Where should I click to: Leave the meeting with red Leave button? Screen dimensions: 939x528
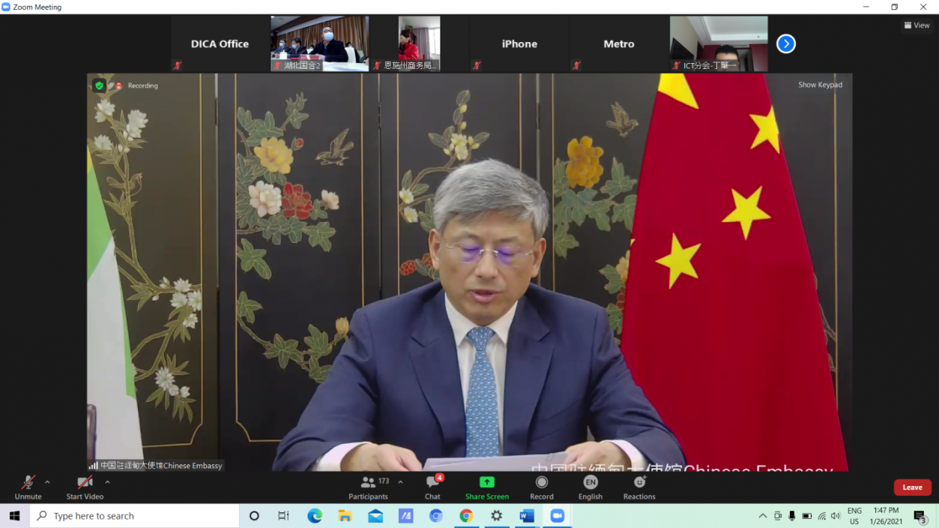pyautogui.click(x=912, y=487)
